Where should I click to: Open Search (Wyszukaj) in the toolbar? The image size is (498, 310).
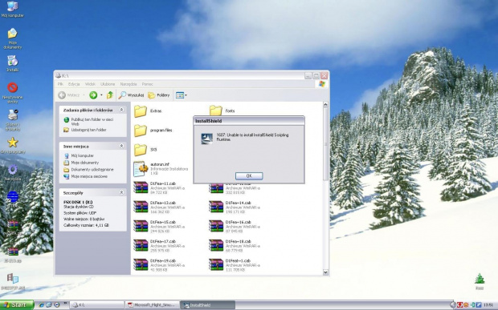[131, 95]
